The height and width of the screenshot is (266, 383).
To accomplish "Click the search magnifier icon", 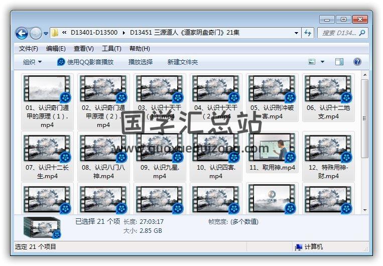I will [x=362, y=33].
